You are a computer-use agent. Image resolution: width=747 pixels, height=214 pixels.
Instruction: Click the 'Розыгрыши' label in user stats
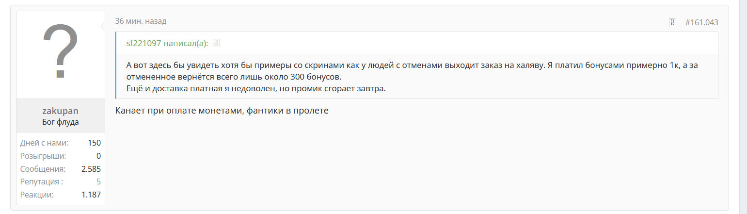(x=43, y=156)
